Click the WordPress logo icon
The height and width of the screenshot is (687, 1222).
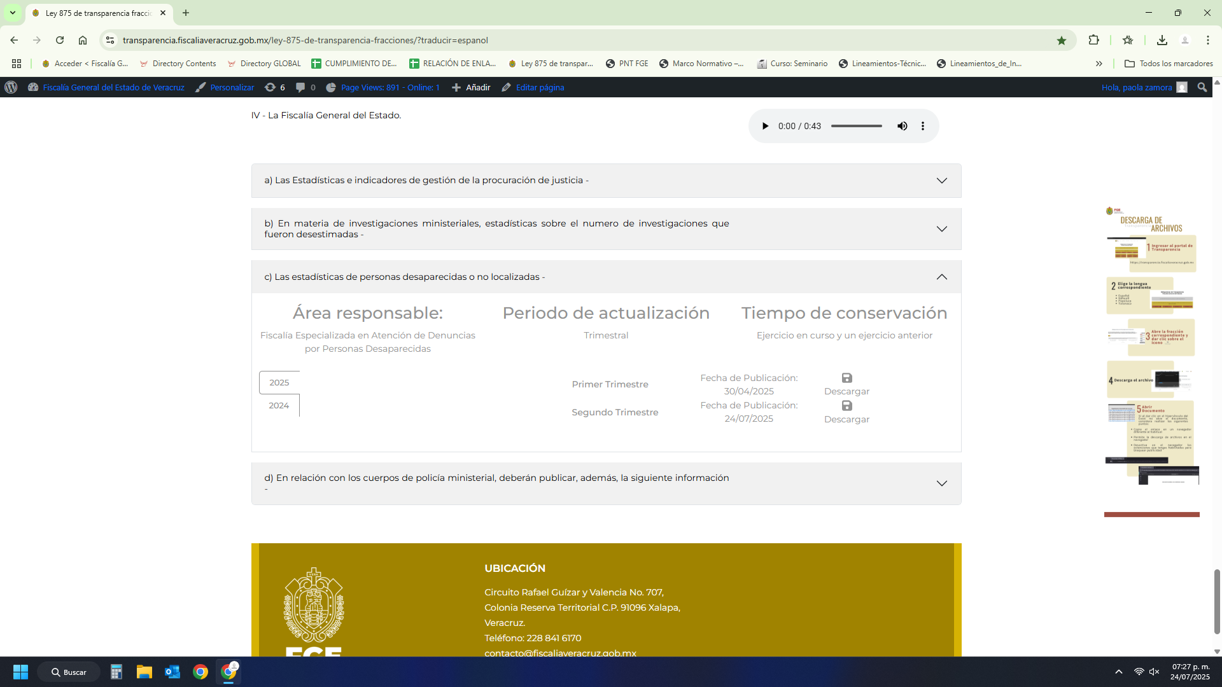11,88
